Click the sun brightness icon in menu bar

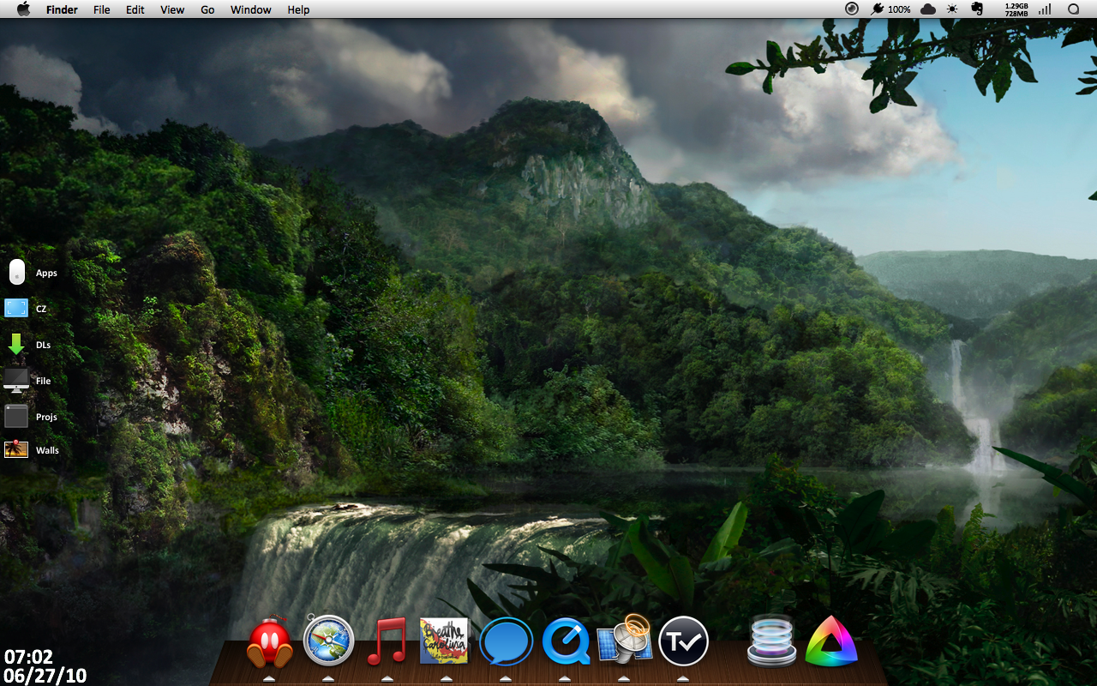pyautogui.click(x=952, y=9)
